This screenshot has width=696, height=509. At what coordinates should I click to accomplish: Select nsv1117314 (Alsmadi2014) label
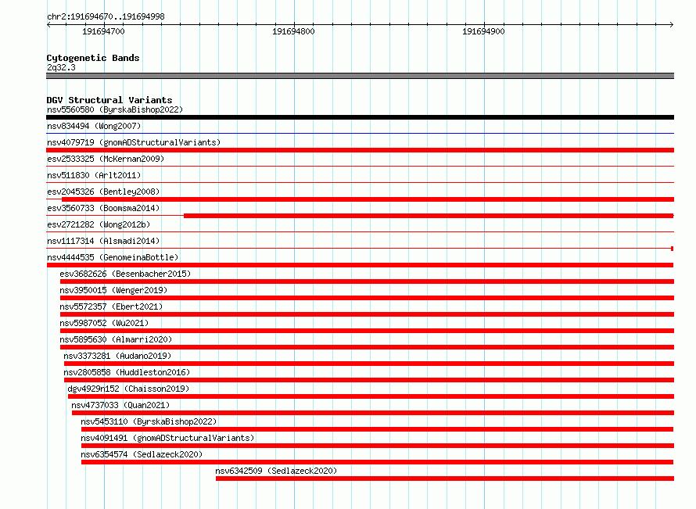point(103,241)
